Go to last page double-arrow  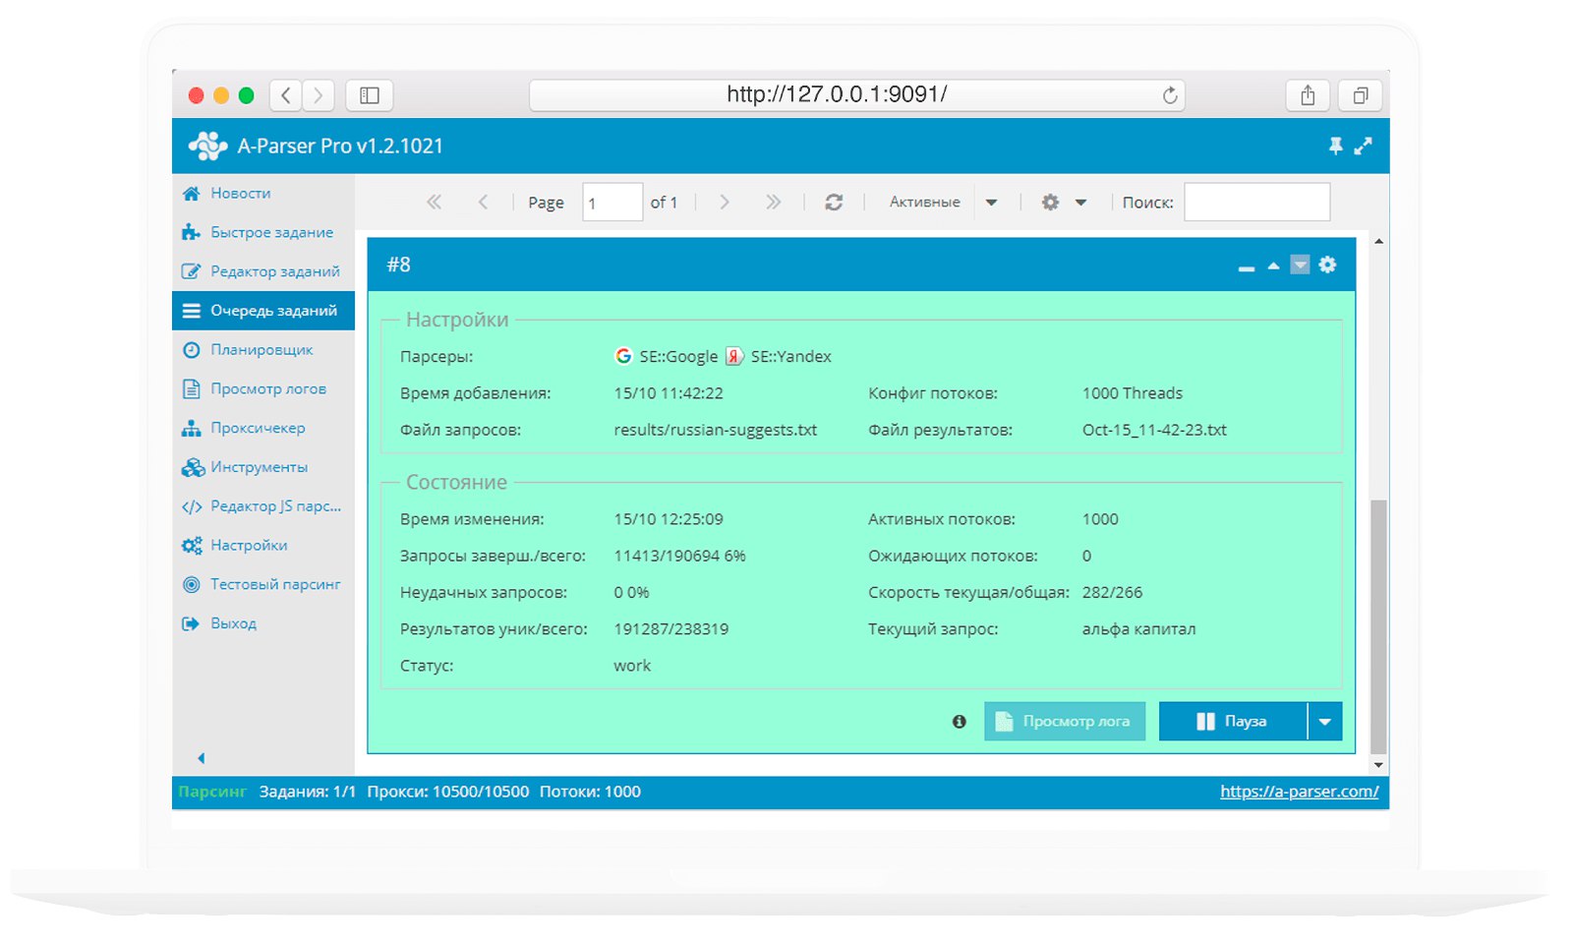774,203
